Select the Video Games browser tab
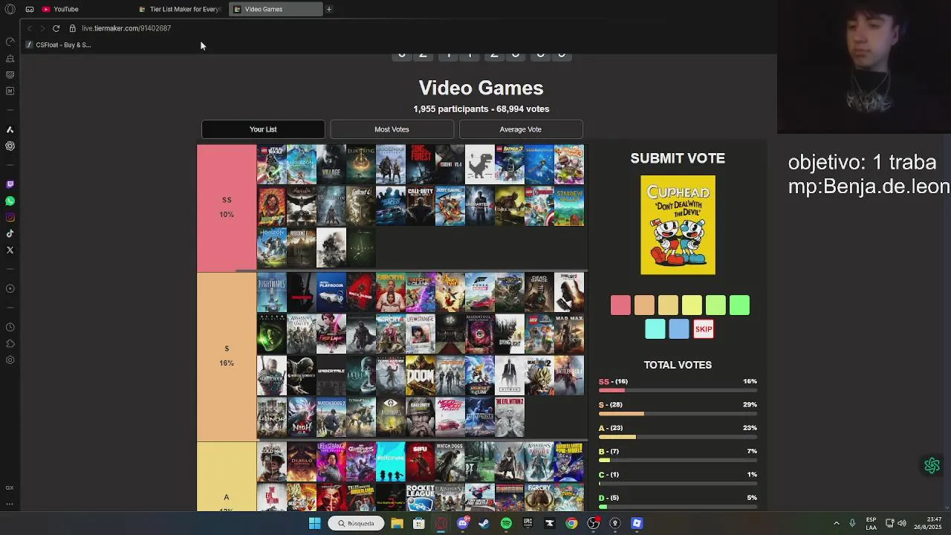The image size is (951, 535). [275, 9]
